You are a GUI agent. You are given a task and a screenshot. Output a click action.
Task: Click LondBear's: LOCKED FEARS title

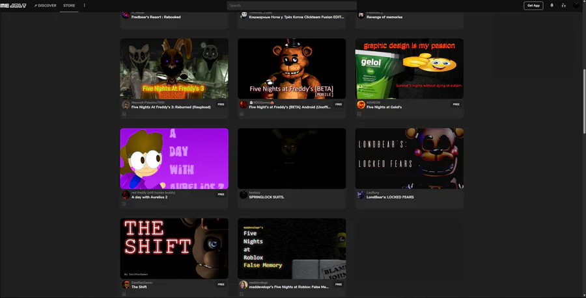(390, 197)
